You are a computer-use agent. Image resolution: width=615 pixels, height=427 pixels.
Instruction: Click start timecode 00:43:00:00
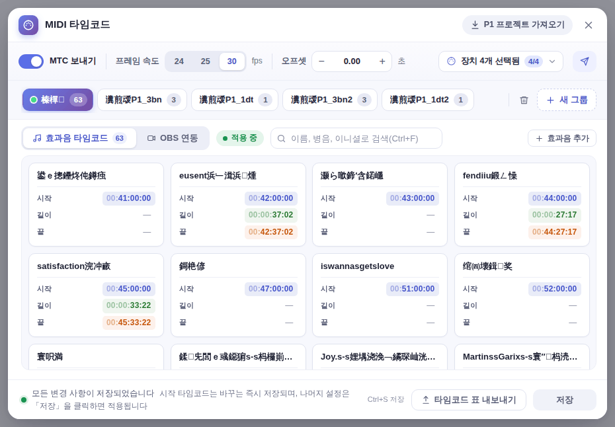coord(412,198)
